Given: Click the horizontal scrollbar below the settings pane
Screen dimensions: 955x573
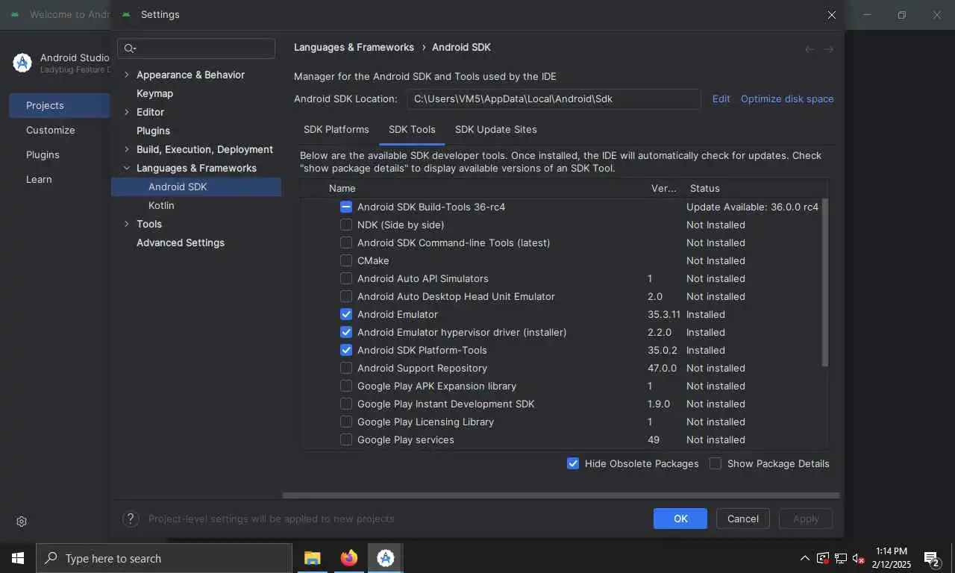Looking at the screenshot, I should [561, 495].
